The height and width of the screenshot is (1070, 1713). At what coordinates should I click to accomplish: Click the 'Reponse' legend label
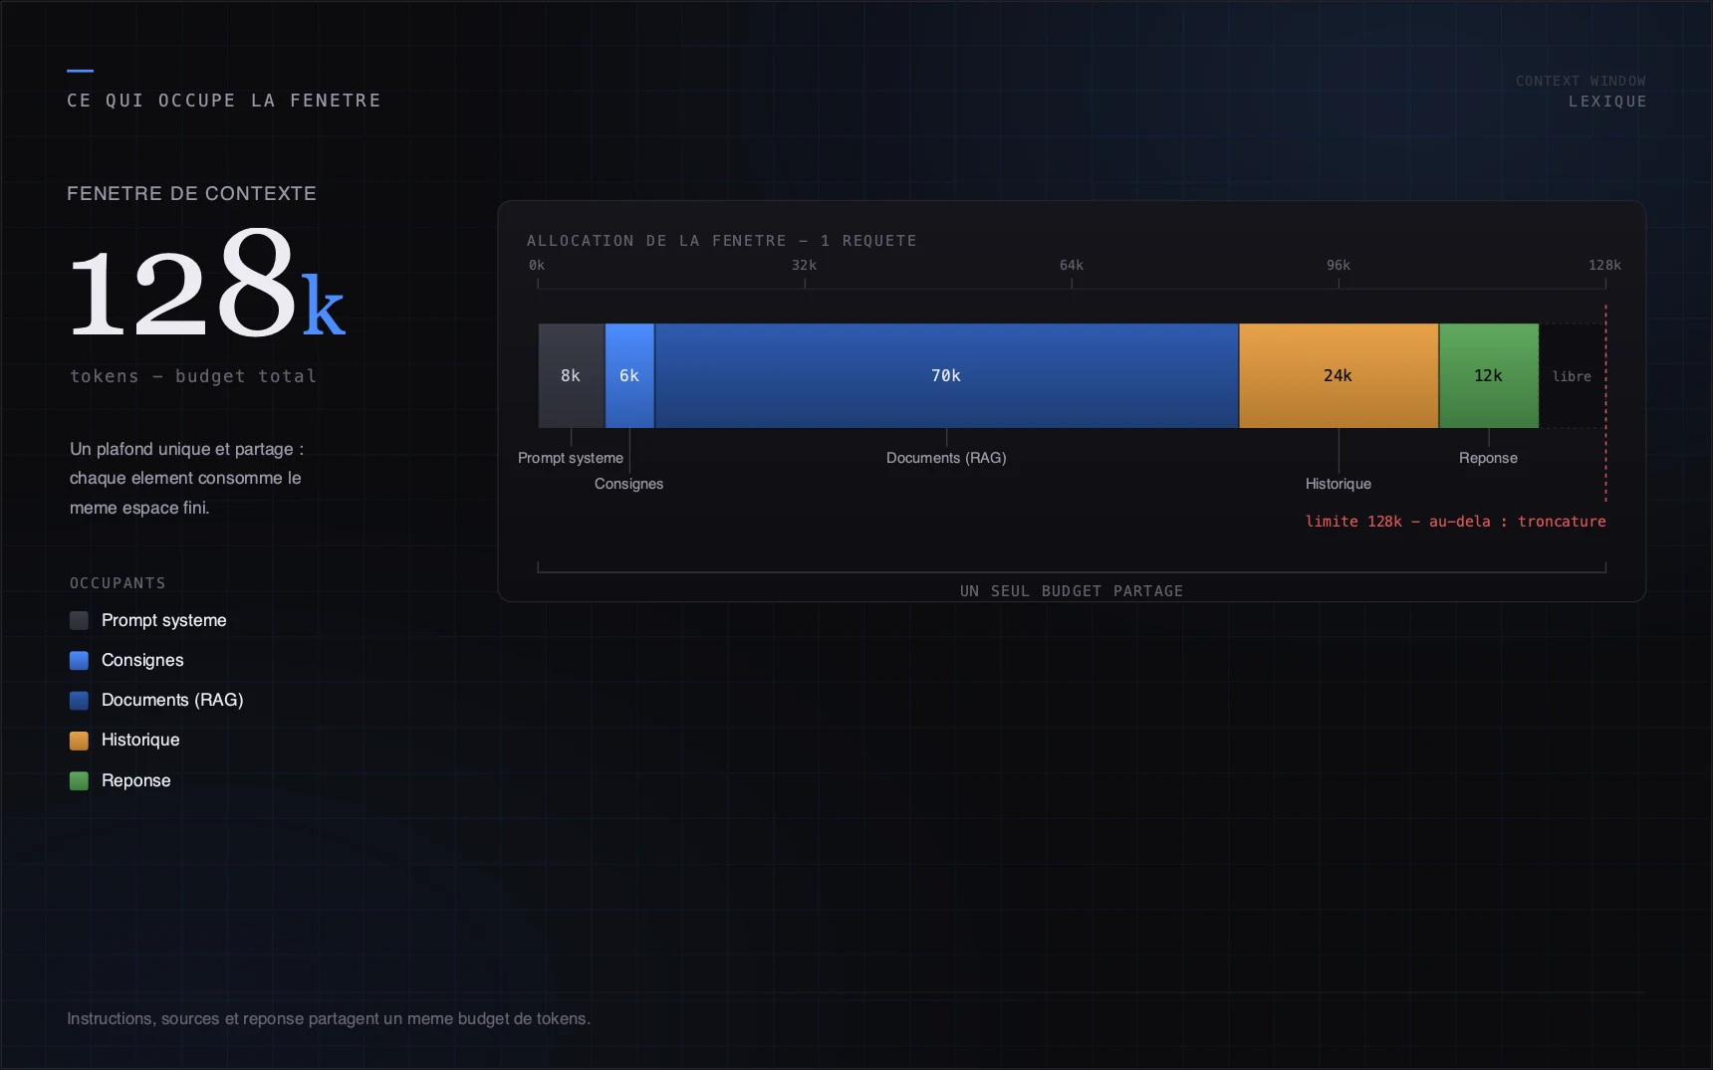pos(136,780)
